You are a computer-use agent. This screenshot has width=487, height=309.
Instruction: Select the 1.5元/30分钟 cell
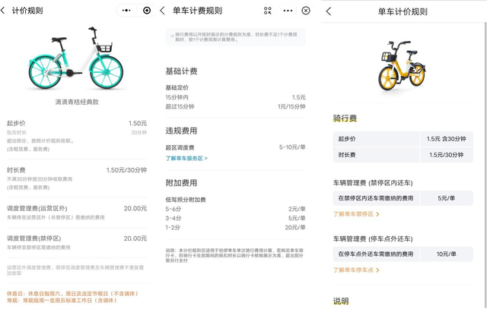click(x=447, y=155)
